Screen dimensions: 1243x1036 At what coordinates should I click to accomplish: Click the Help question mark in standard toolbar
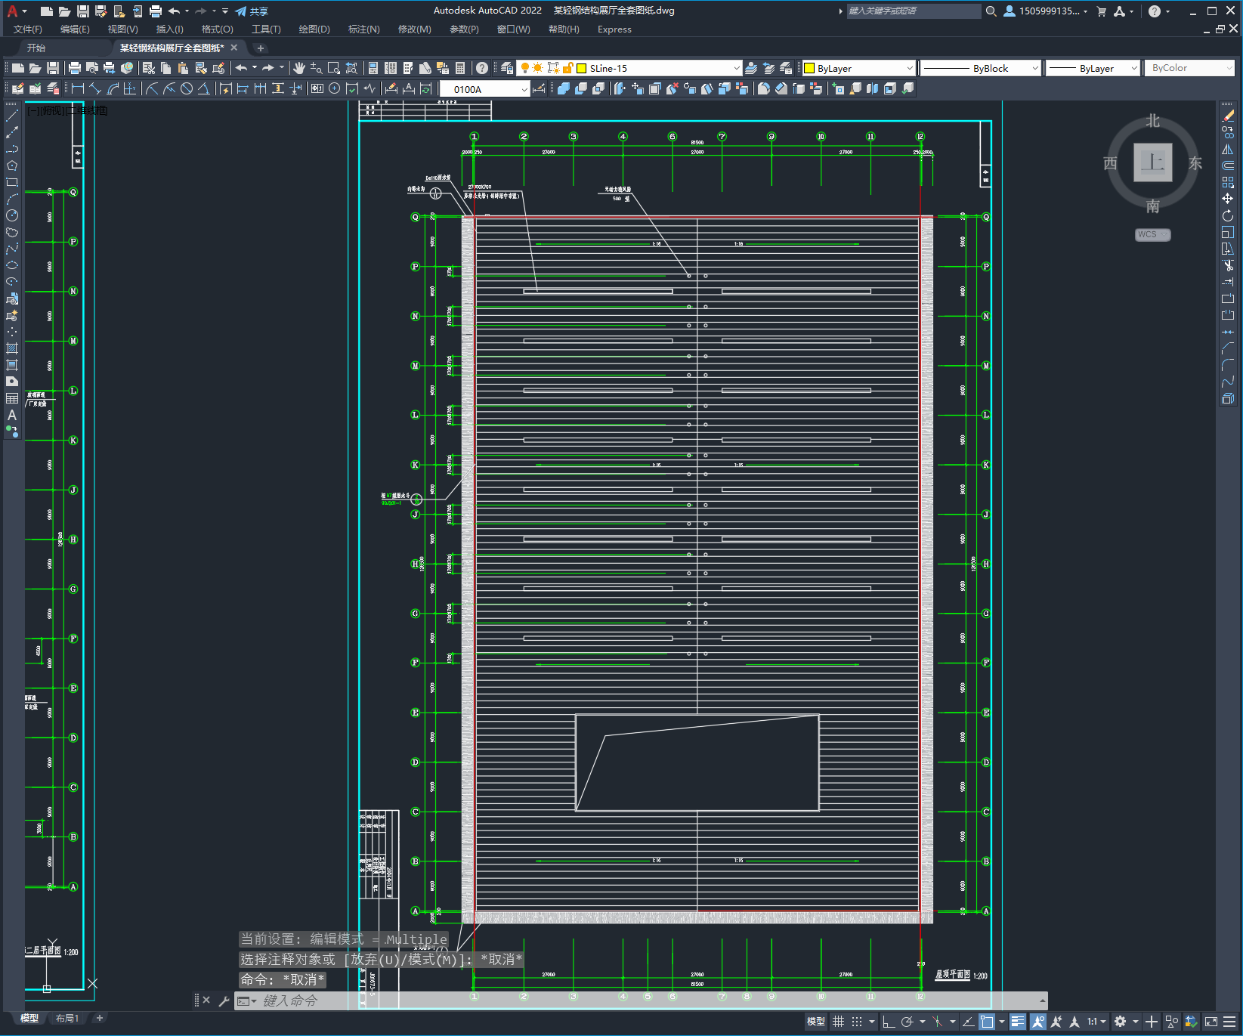tap(482, 68)
